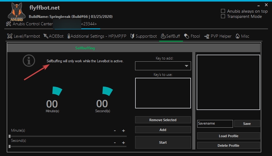
Task: Click the info circle icon
Action: pyautogui.click(x=29, y=61)
